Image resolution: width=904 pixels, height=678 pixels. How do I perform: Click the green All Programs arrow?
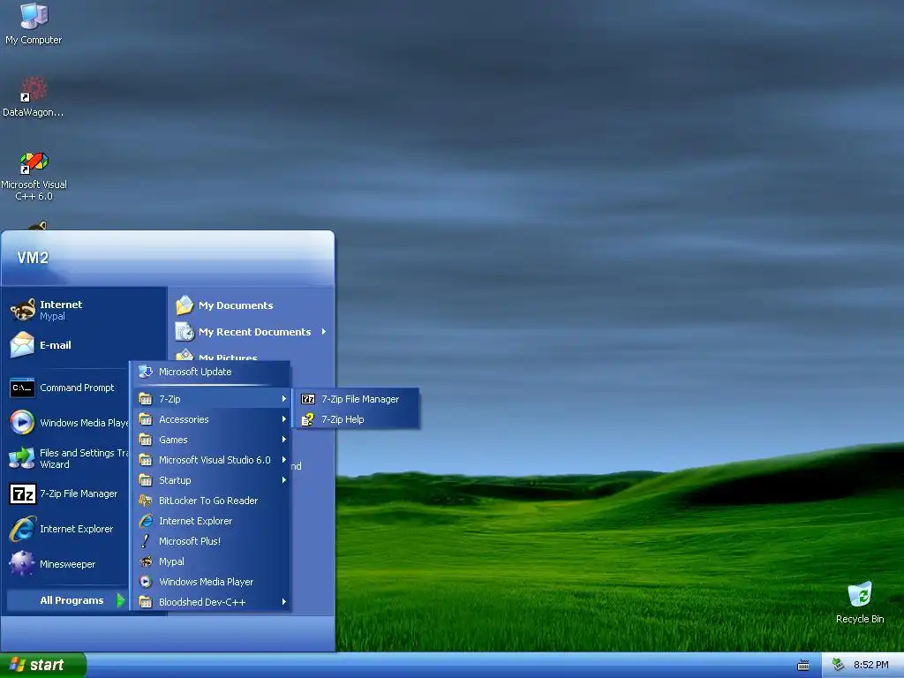click(x=120, y=600)
